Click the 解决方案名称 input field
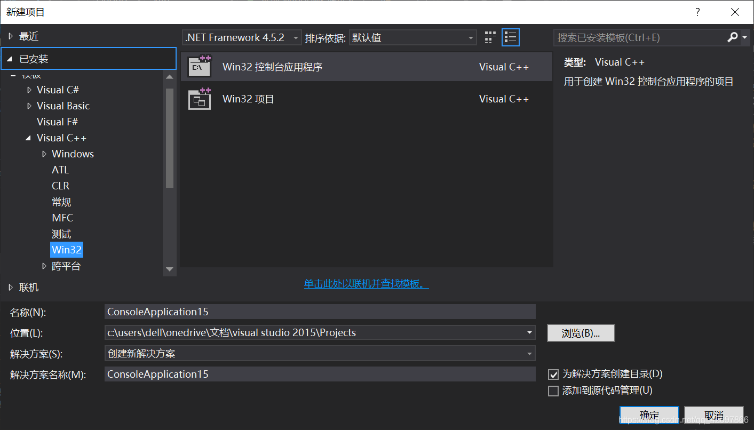Image resolution: width=754 pixels, height=430 pixels. click(320, 374)
